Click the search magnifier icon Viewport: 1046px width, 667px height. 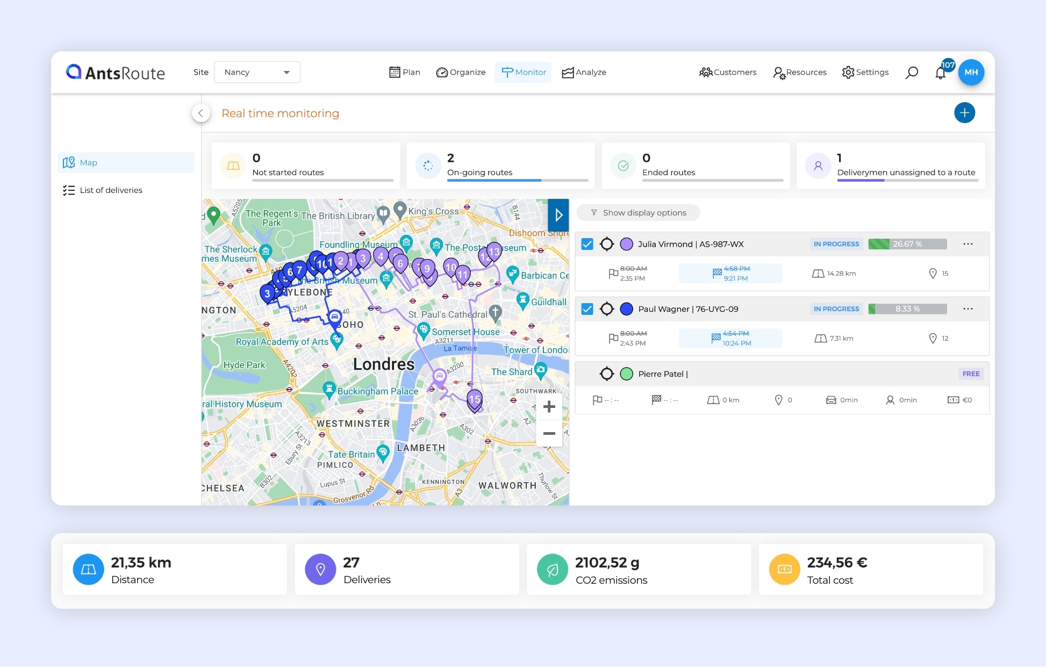coord(912,73)
